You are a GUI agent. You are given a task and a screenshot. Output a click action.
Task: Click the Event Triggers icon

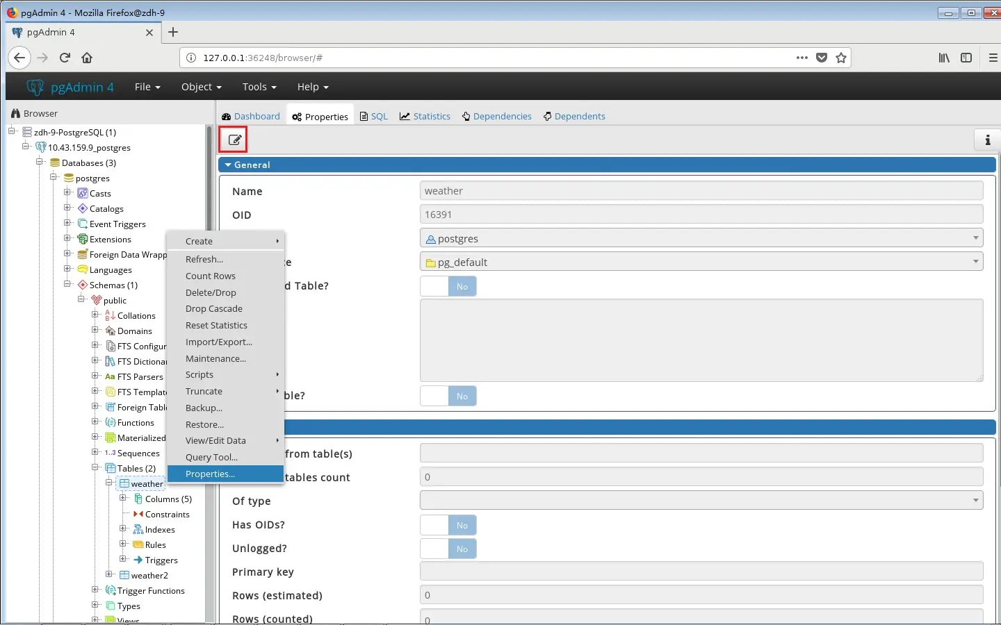tap(83, 224)
